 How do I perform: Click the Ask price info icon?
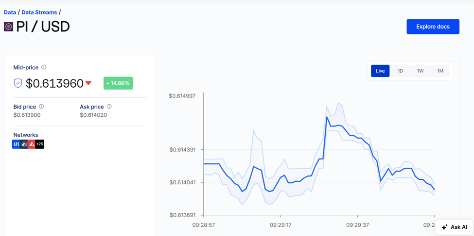click(x=109, y=107)
